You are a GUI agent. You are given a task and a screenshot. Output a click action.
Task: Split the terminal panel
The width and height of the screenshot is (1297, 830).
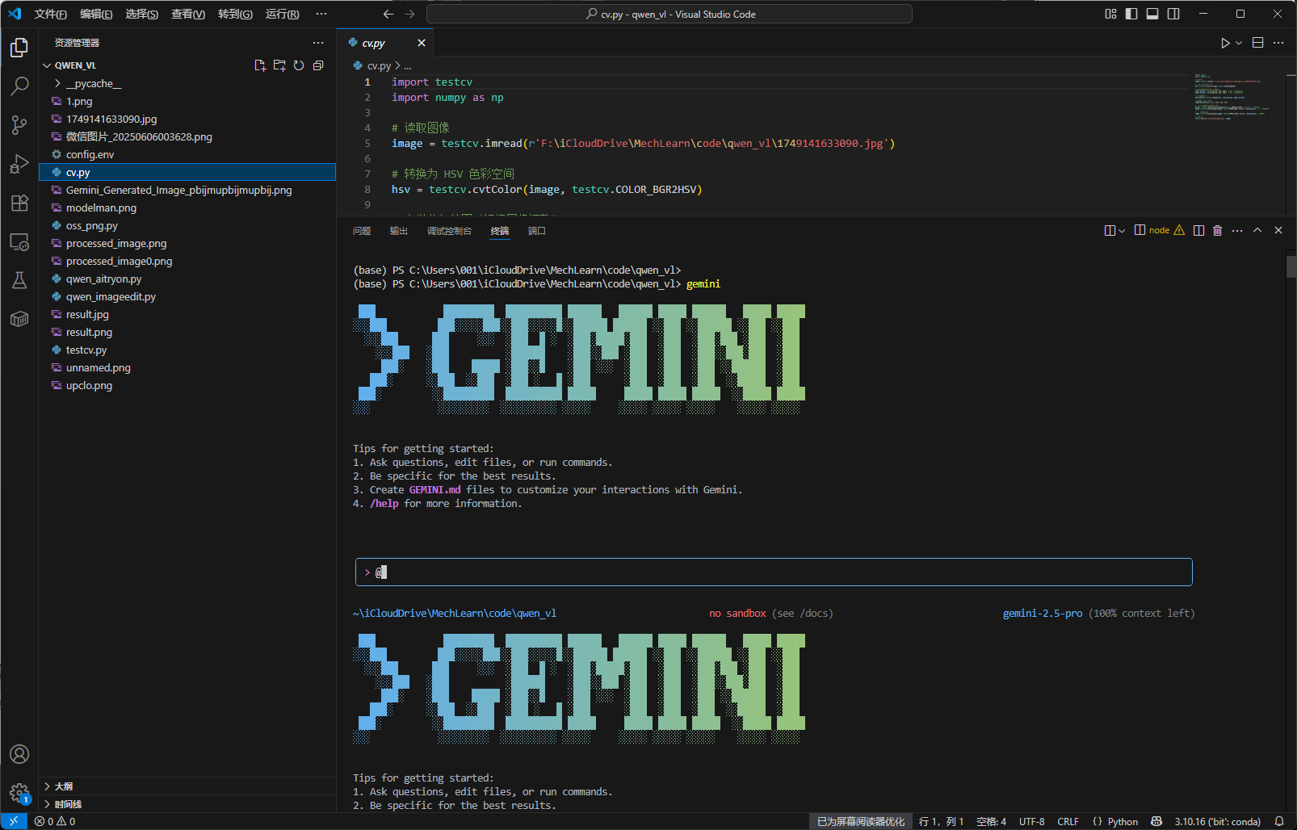(x=1198, y=230)
